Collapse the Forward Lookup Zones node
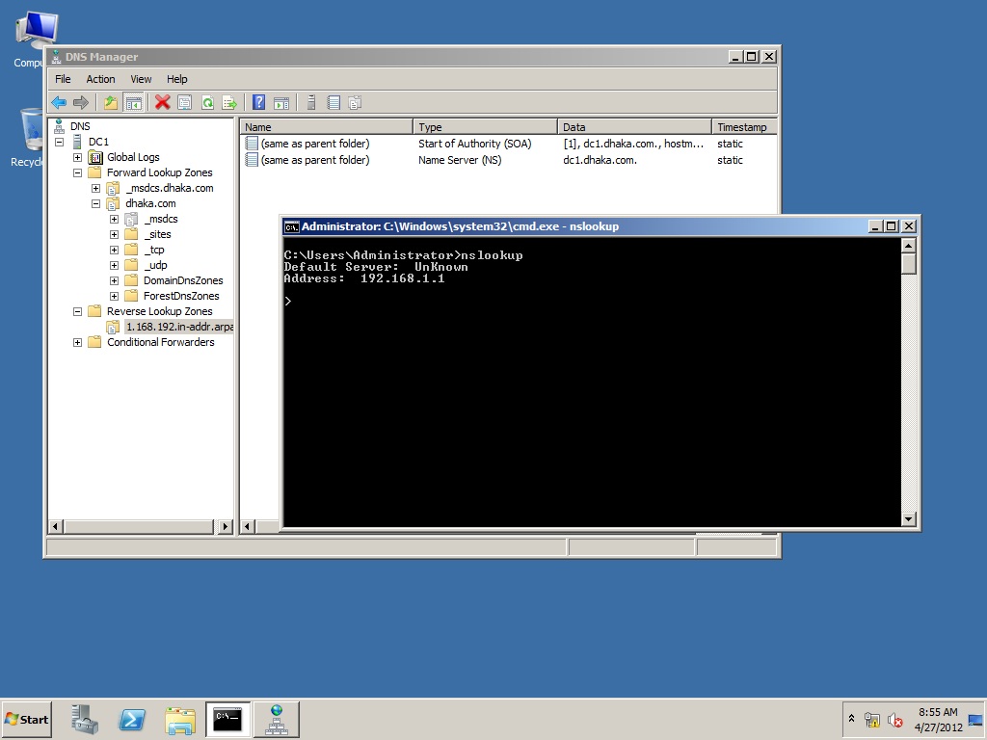The image size is (987, 740). coord(77,172)
